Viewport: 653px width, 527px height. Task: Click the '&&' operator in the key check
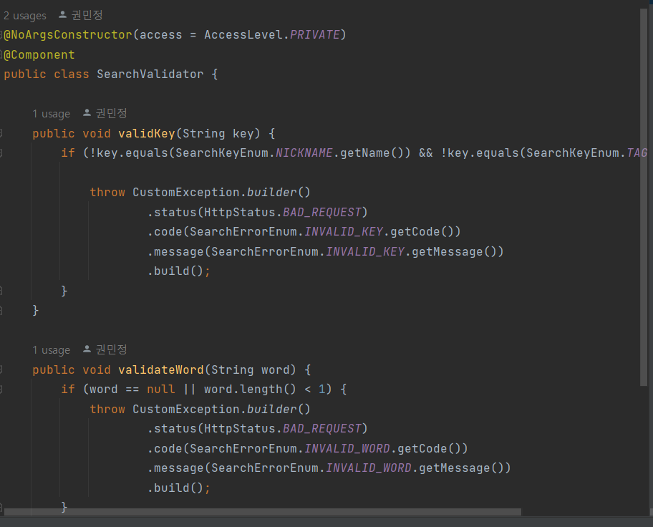425,153
